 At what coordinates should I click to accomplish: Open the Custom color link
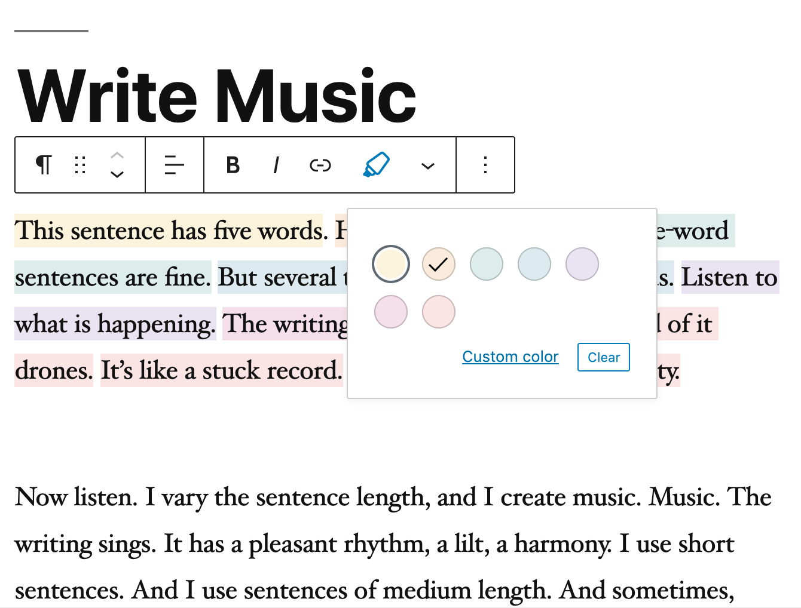510,357
